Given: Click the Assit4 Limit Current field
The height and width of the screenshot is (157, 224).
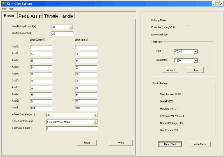Looking at the screenshot, I should click(41, 74).
